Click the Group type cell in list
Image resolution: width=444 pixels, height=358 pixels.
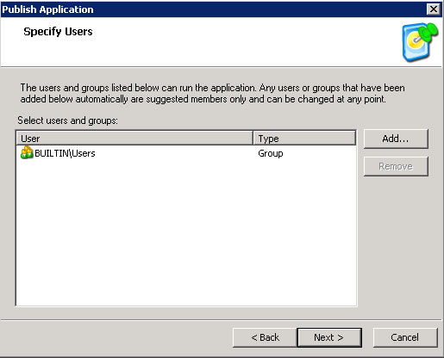pos(271,153)
